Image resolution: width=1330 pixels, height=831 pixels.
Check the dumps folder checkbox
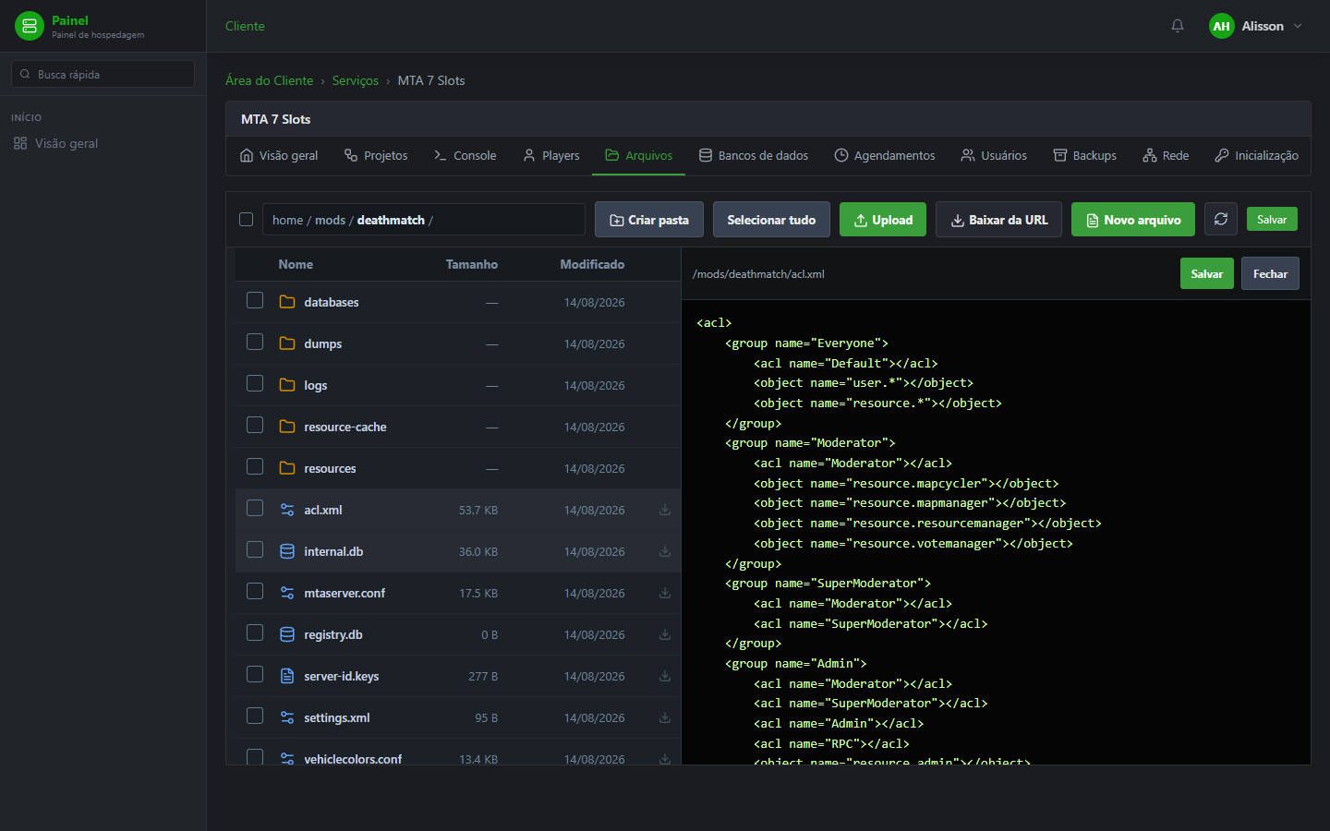click(x=255, y=342)
